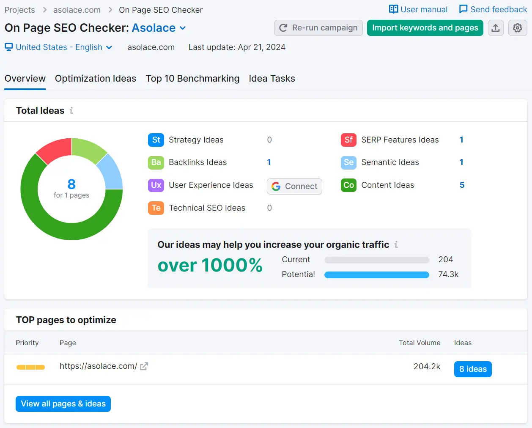Image resolution: width=532 pixels, height=428 pixels.
Task: Open the Top 10 Benchmarking tab
Action: (192, 79)
